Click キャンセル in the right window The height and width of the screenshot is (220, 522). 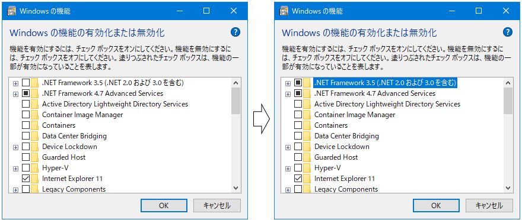point(489,205)
